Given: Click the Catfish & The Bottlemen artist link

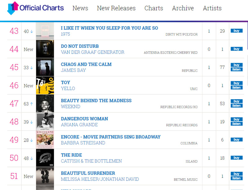Looking at the screenshot, I should [91, 161].
